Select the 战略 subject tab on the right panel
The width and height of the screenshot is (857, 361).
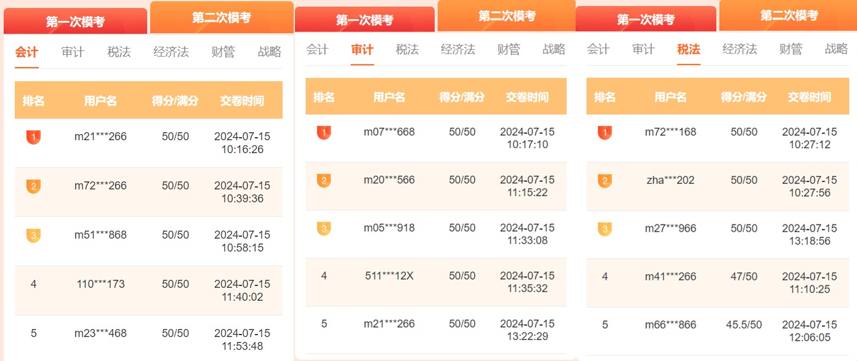835,49
